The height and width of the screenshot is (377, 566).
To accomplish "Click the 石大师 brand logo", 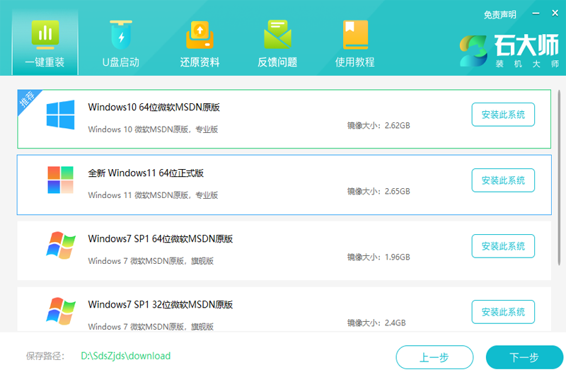I will [509, 51].
